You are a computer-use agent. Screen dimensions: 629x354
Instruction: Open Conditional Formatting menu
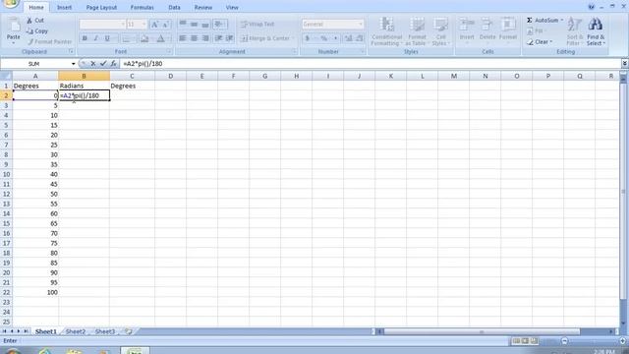[x=386, y=31]
